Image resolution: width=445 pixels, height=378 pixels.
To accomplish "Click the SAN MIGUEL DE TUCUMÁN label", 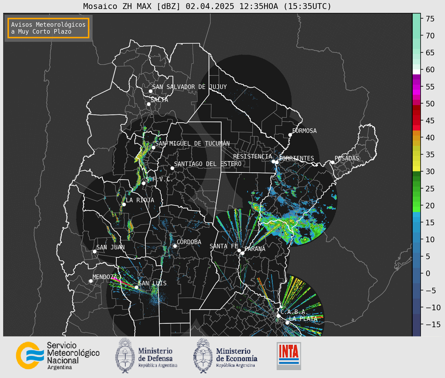I will [192, 143].
